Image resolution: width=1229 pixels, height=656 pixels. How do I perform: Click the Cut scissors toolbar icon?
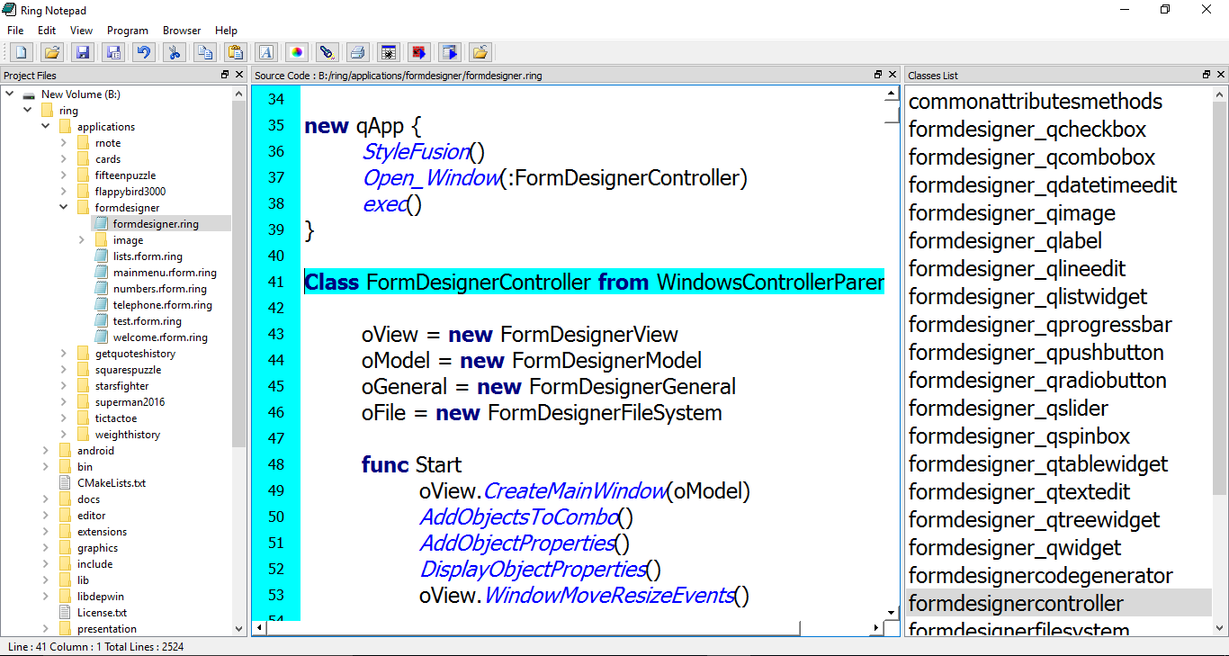[175, 52]
